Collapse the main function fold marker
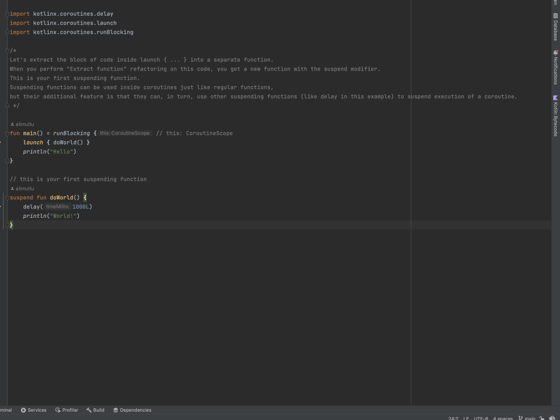This screenshot has width=560, height=420. [x=7, y=133]
